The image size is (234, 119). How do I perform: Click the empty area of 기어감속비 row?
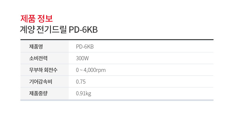pos(149,82)
